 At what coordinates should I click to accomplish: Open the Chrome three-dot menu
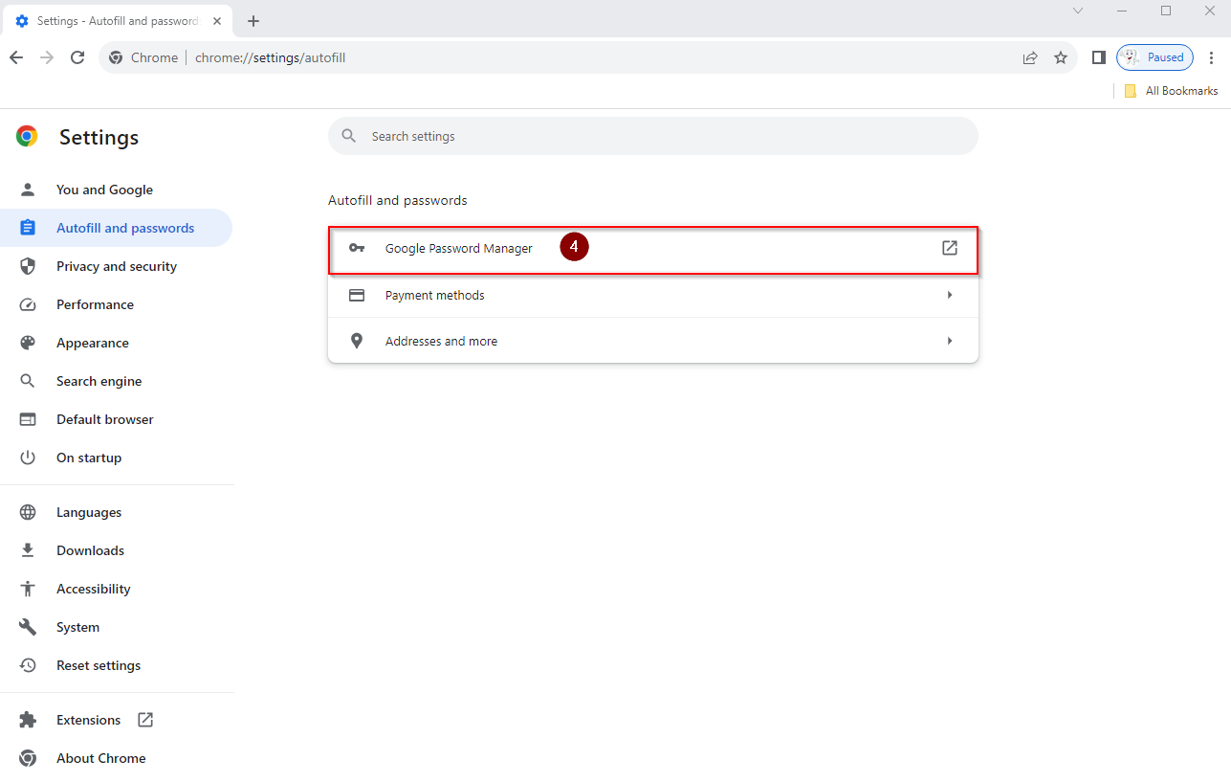click(1213, 57)
